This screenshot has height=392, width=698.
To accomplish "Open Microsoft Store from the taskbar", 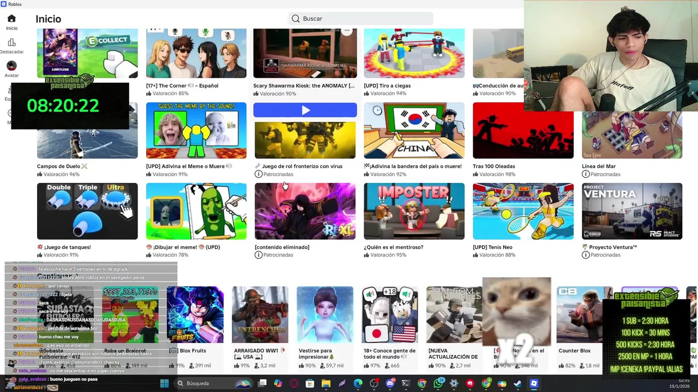I will pos(310,383).
